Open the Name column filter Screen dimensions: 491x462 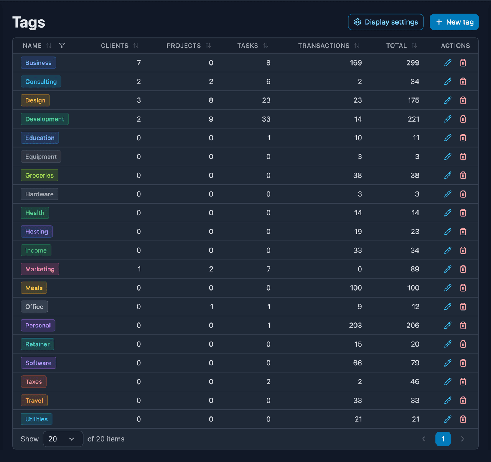point(62,46)
